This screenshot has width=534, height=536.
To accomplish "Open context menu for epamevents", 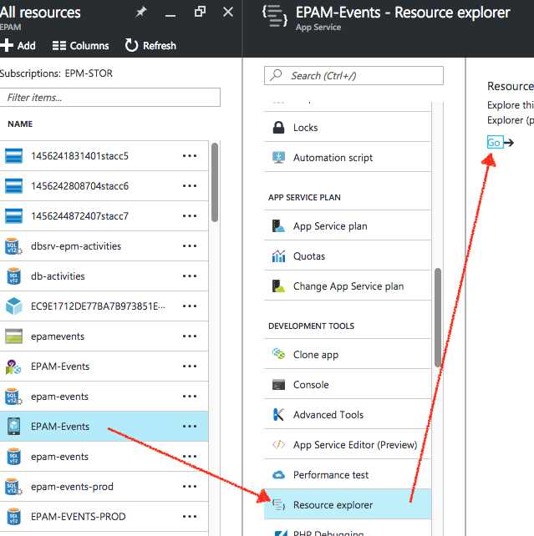I will click(190, 336).
